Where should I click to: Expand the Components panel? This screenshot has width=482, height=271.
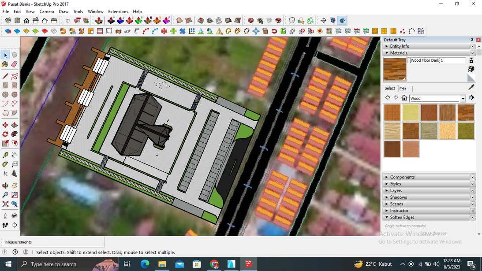coord(402,177)
